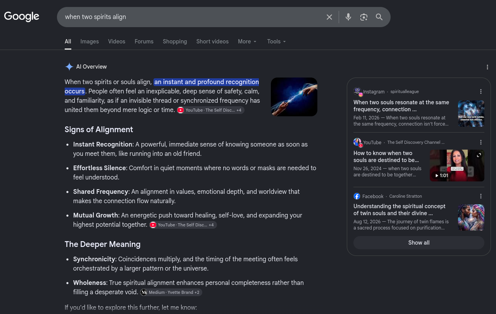Click the 'Signs of Alignment' heading
This screenshot has width=496, height=314.
tap(99, 129)
